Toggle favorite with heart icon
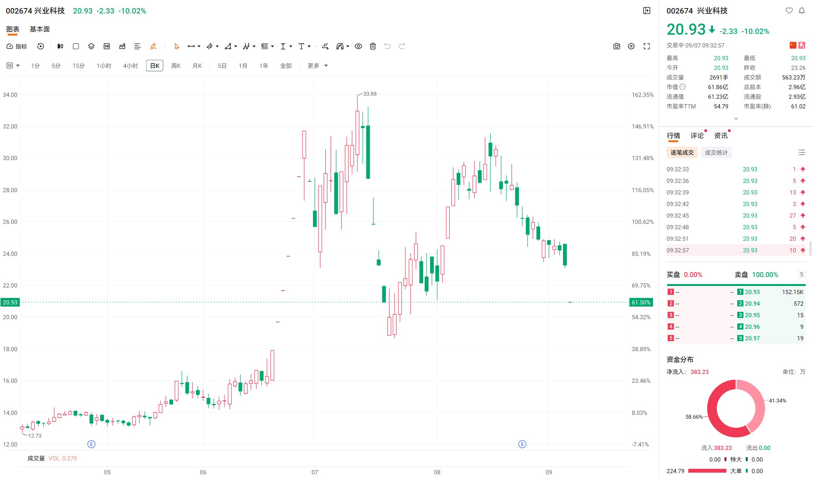Viewport: 813px width, 477px height. [x=789, y=11]
